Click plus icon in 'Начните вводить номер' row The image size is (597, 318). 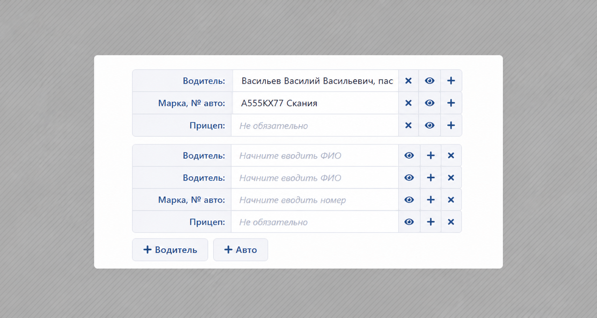431,200
